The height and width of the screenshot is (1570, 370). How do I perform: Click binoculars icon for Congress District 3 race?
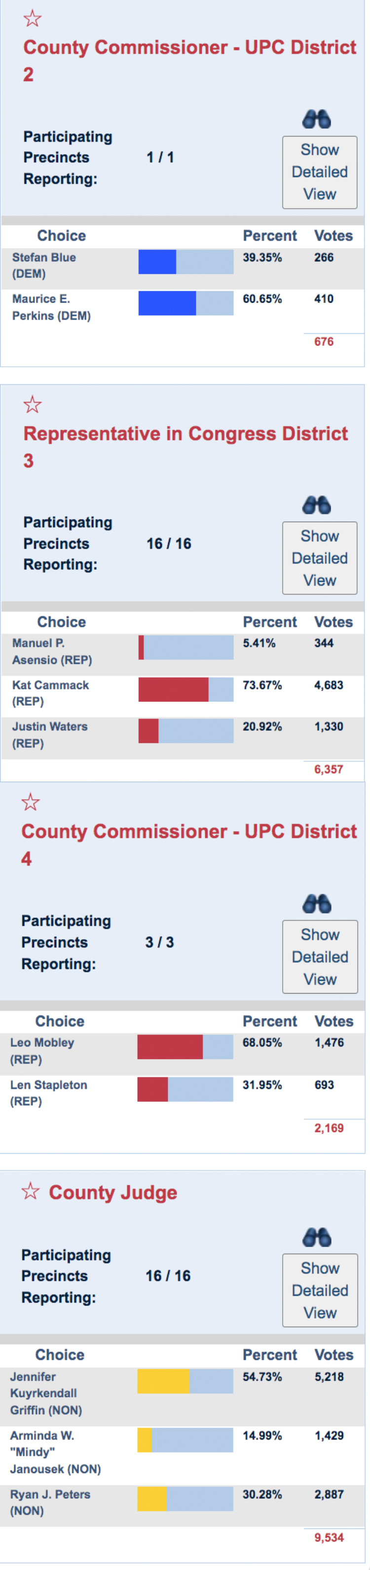316,505
